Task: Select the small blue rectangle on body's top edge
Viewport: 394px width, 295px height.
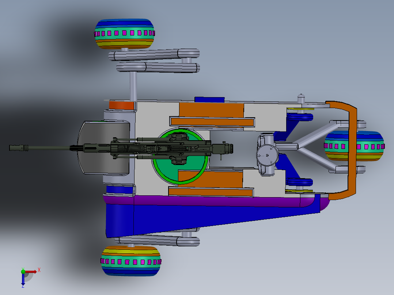Action: (209, 99)
